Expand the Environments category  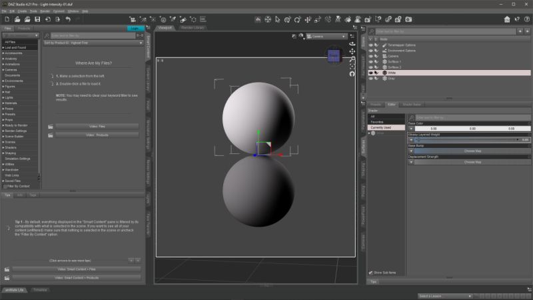tap(3, 81)
